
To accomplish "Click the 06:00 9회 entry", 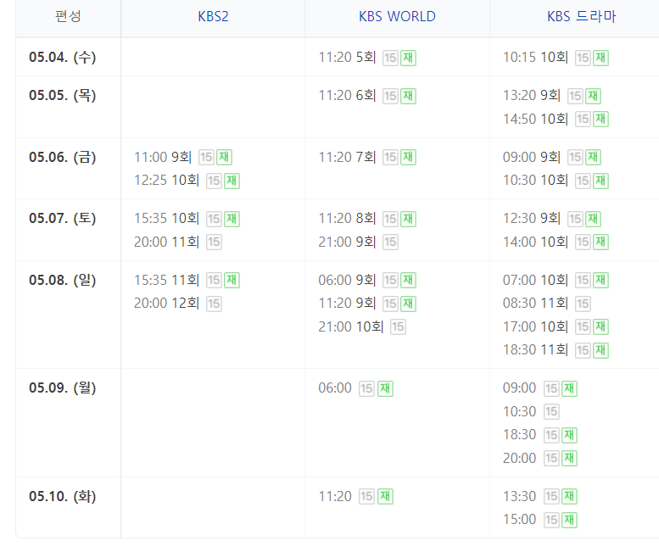I will (x=347, y=280).
